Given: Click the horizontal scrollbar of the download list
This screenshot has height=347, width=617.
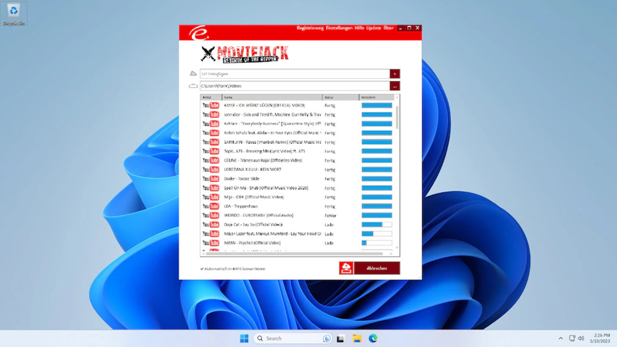Looking at the screenshot, I should 295,254.
